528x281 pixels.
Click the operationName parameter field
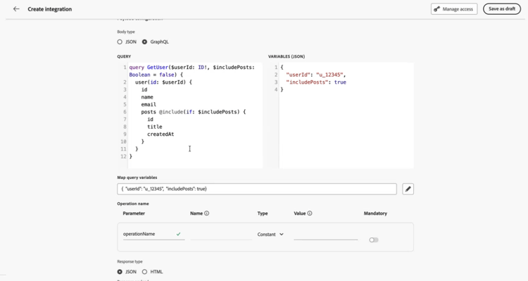click(x=154, y=234)
